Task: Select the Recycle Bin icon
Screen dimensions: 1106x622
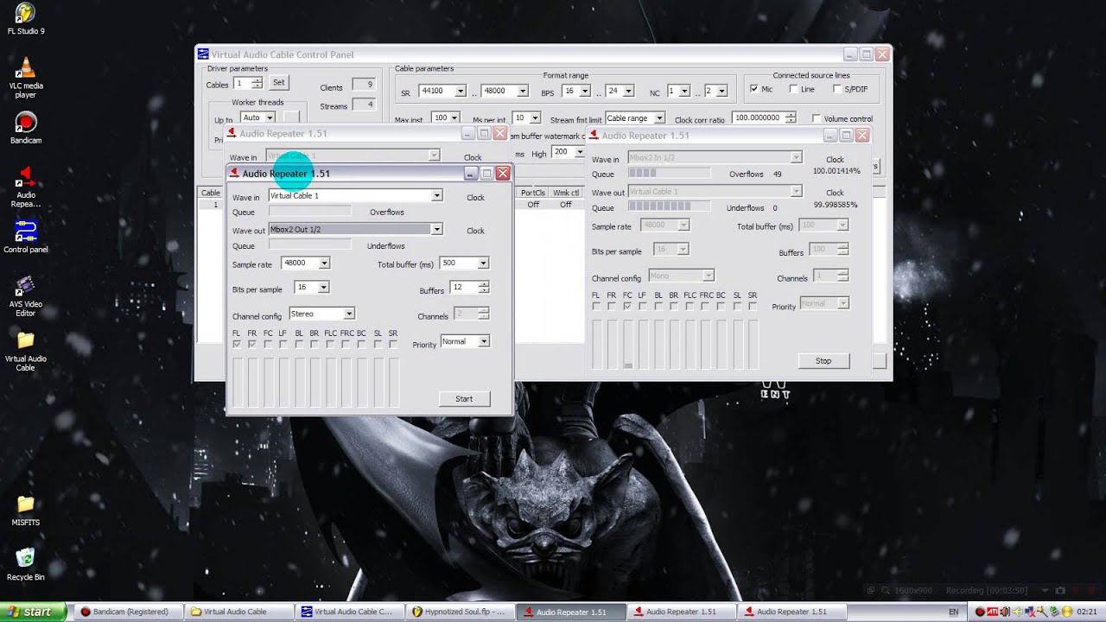Action: click(x=25, y=564)
